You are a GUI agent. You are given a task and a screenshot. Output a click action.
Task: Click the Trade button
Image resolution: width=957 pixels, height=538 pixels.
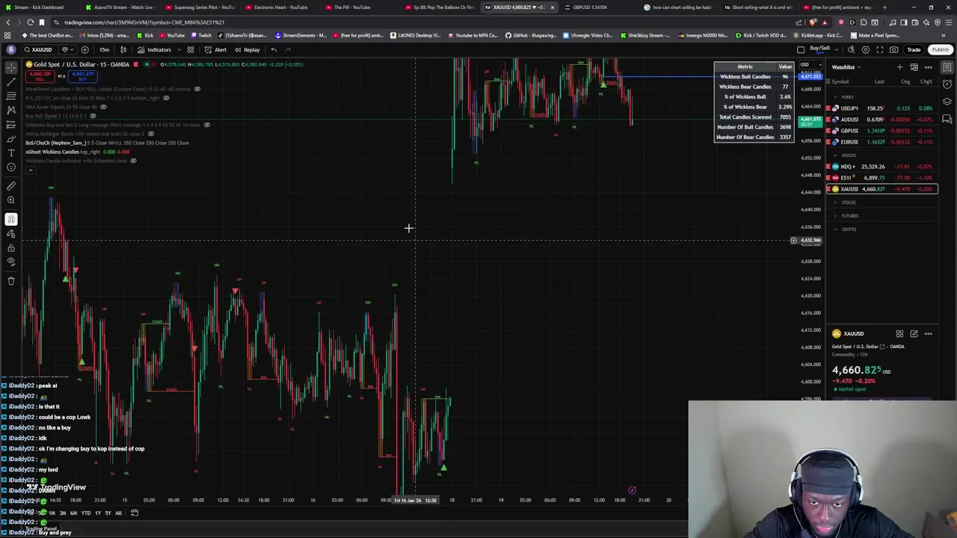[914, 49]
